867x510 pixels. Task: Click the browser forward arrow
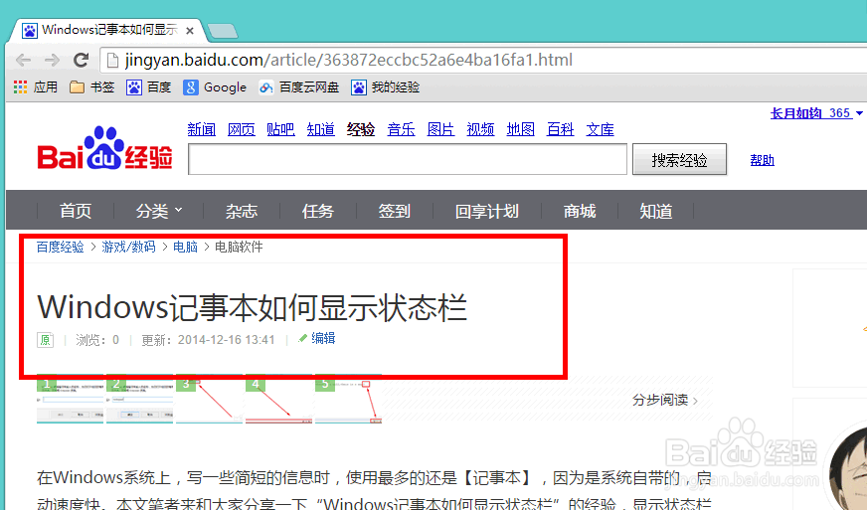click(x=53, y=60)
